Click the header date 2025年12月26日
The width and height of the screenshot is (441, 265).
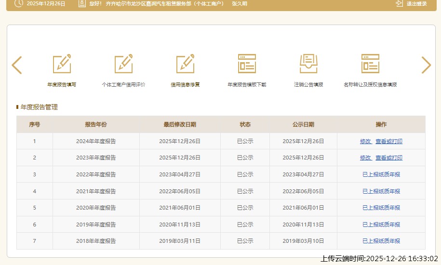point(46,4)
